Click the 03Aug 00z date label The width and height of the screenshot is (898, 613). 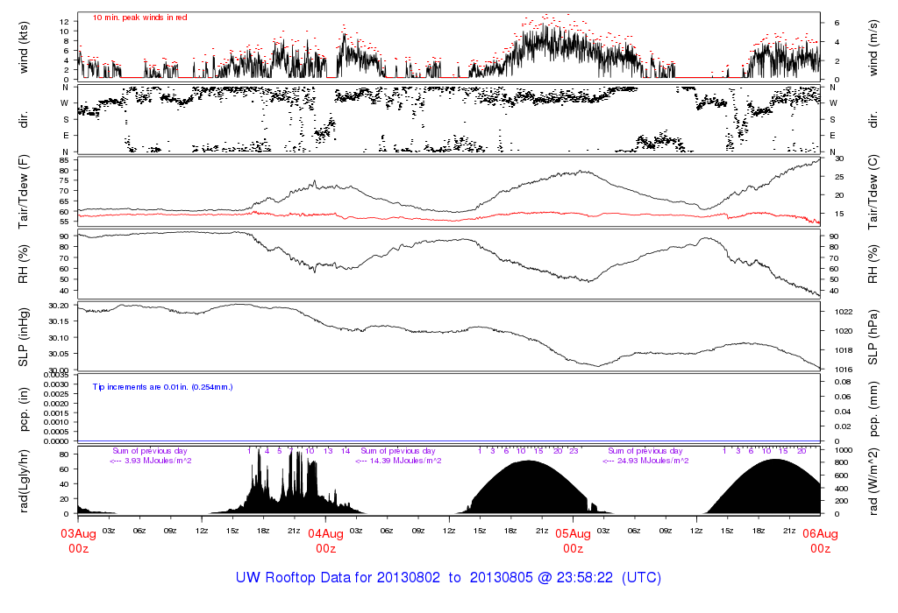[x=79, y=540]
